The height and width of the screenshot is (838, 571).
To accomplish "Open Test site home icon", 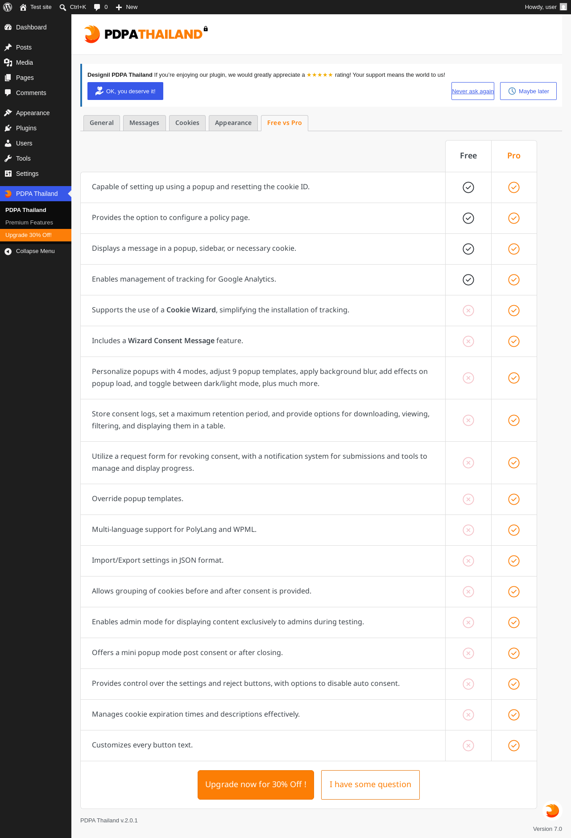I will tap(23, 7).
